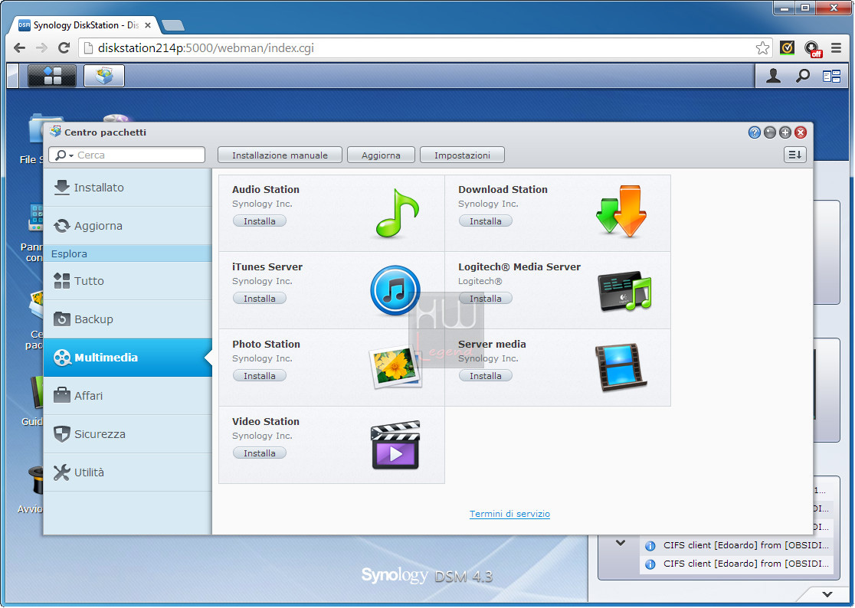Click the Video Station clapperboard icon

tap(396, 445)
